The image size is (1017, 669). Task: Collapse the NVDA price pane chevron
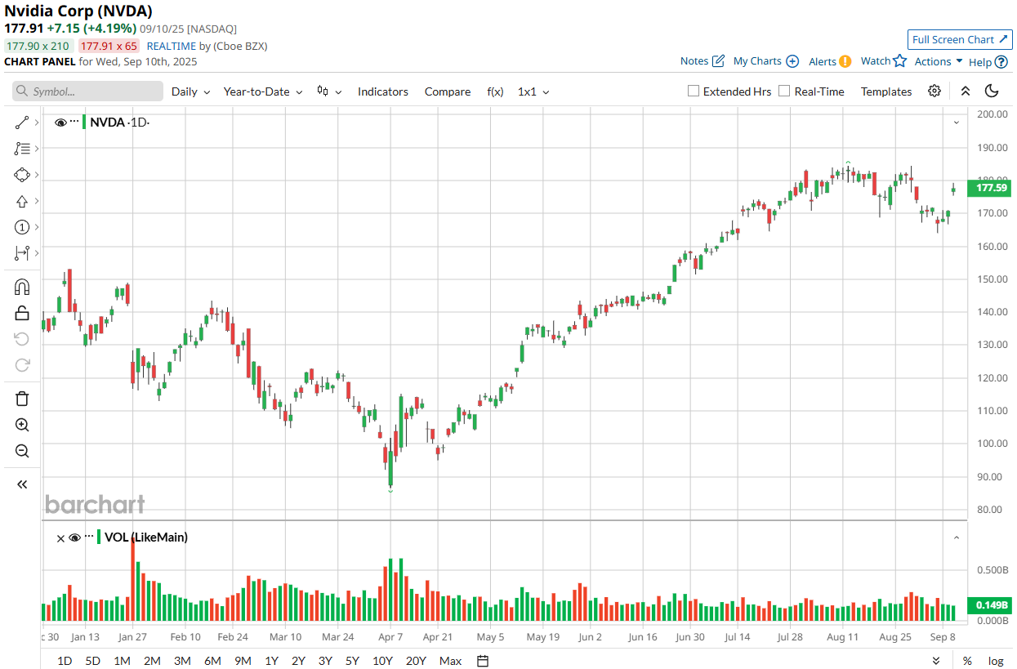pyautogui.click(x=956, y=123)
